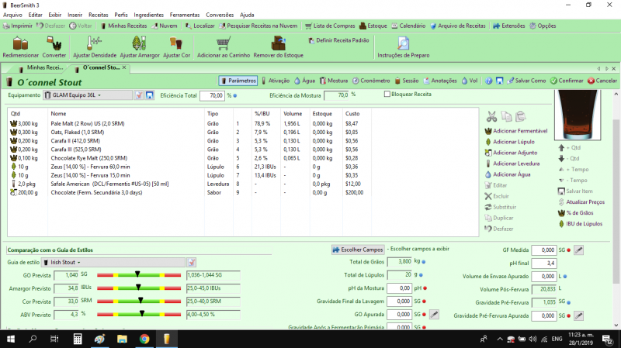621x348 pixels.
Task: Click Adicionar Água
Action: 508,174
